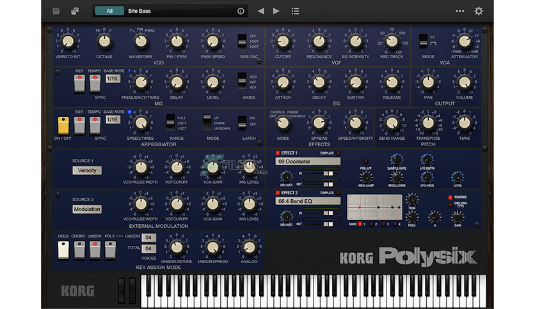Open the 06:4 Band EQ effect selector
Screen dimensions: 535x309
(308, 201)
